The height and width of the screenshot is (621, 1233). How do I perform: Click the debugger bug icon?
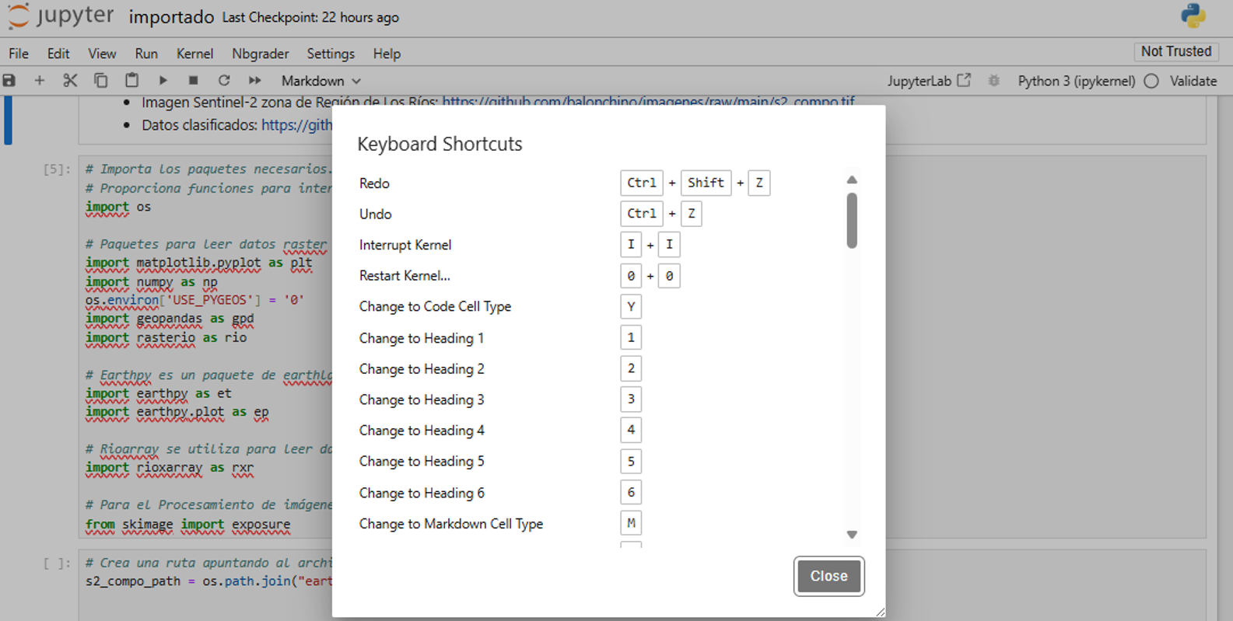(994, 81)
